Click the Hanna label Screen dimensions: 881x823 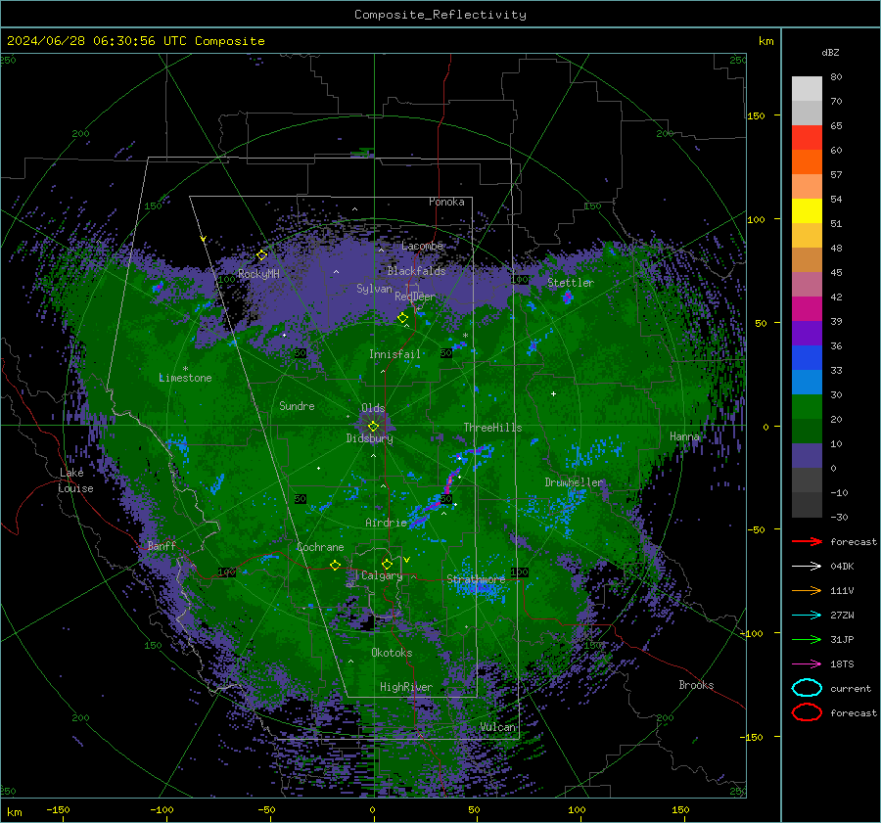click(x=684, y=436)
